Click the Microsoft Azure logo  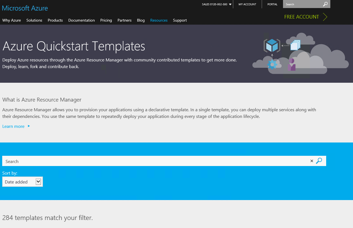(x=25, y=8)
